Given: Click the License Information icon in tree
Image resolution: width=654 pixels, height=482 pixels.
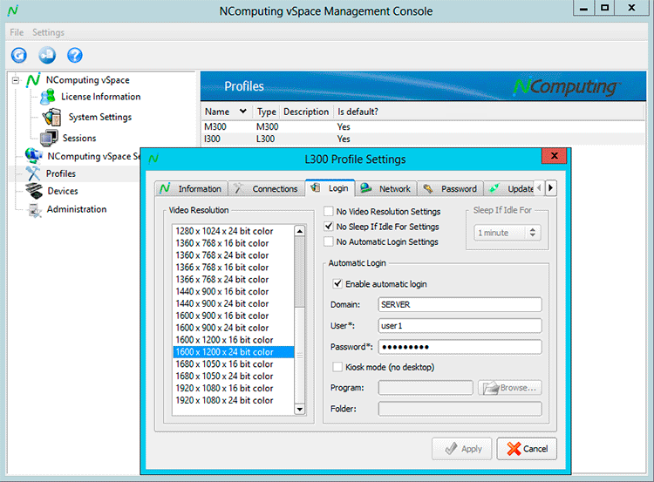Looking at the screenshot, I should [x=48, y=97].
